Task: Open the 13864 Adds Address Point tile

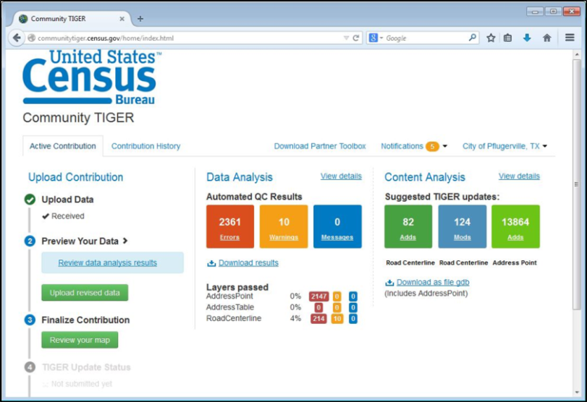Action: tap(515, 226)
